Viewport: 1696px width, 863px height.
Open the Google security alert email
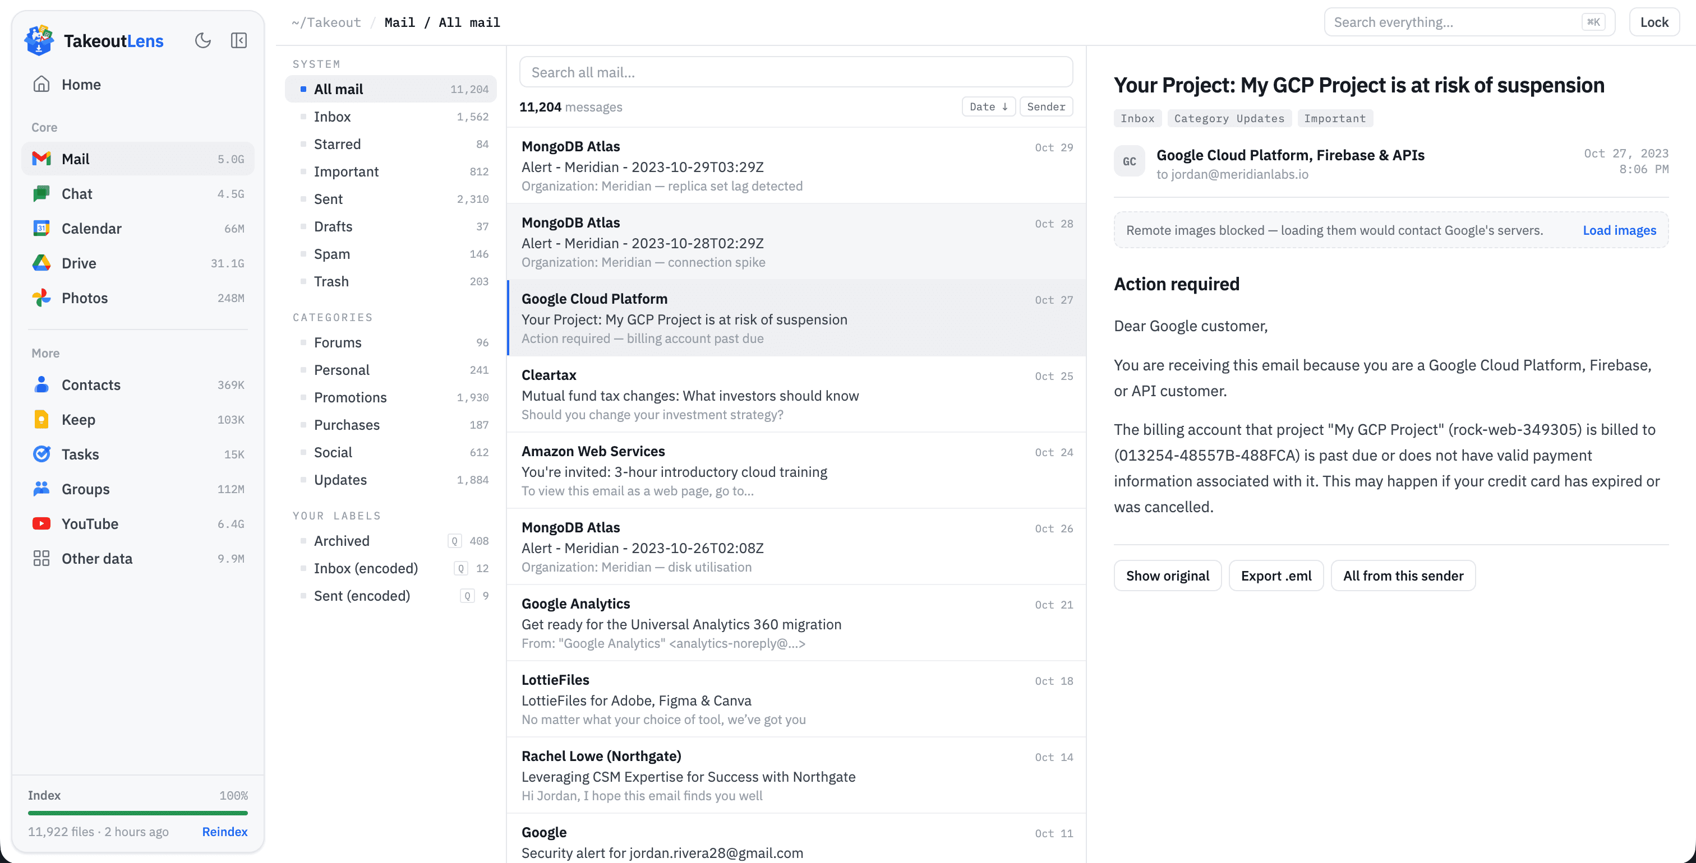pyautogui.click(x=796, y=839)
